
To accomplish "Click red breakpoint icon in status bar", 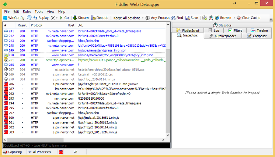I will coord(61,152).
